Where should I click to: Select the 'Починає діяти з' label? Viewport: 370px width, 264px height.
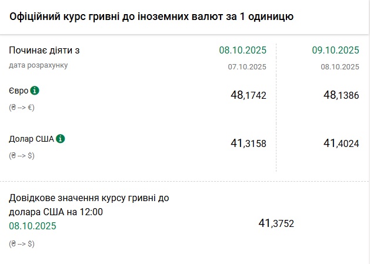coord(44,51)
